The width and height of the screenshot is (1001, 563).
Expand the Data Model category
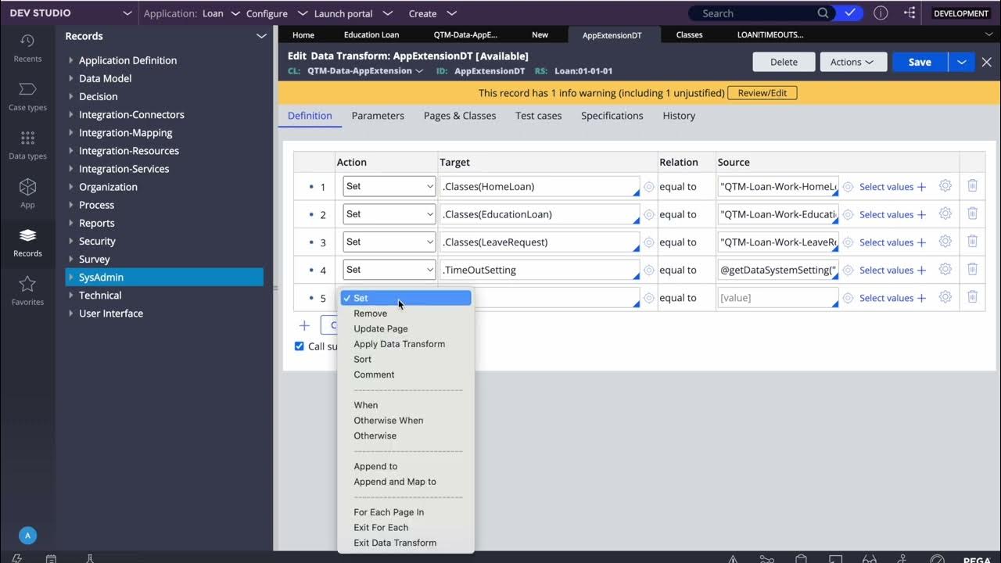coord(71,78)
